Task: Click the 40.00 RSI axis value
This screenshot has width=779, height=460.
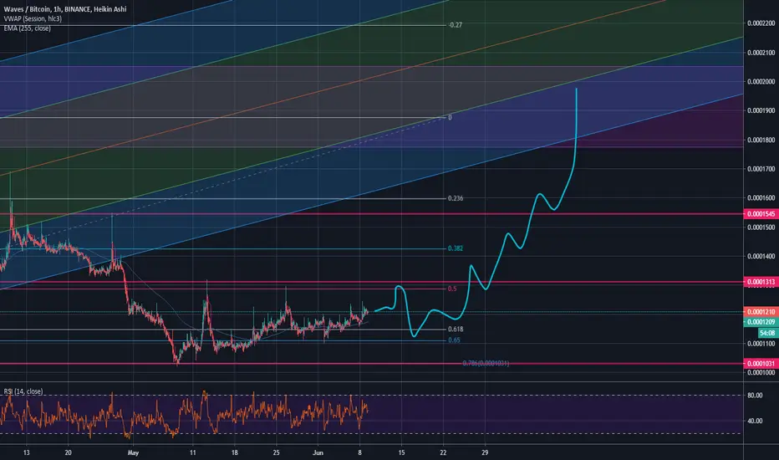Action: [755, 421]
